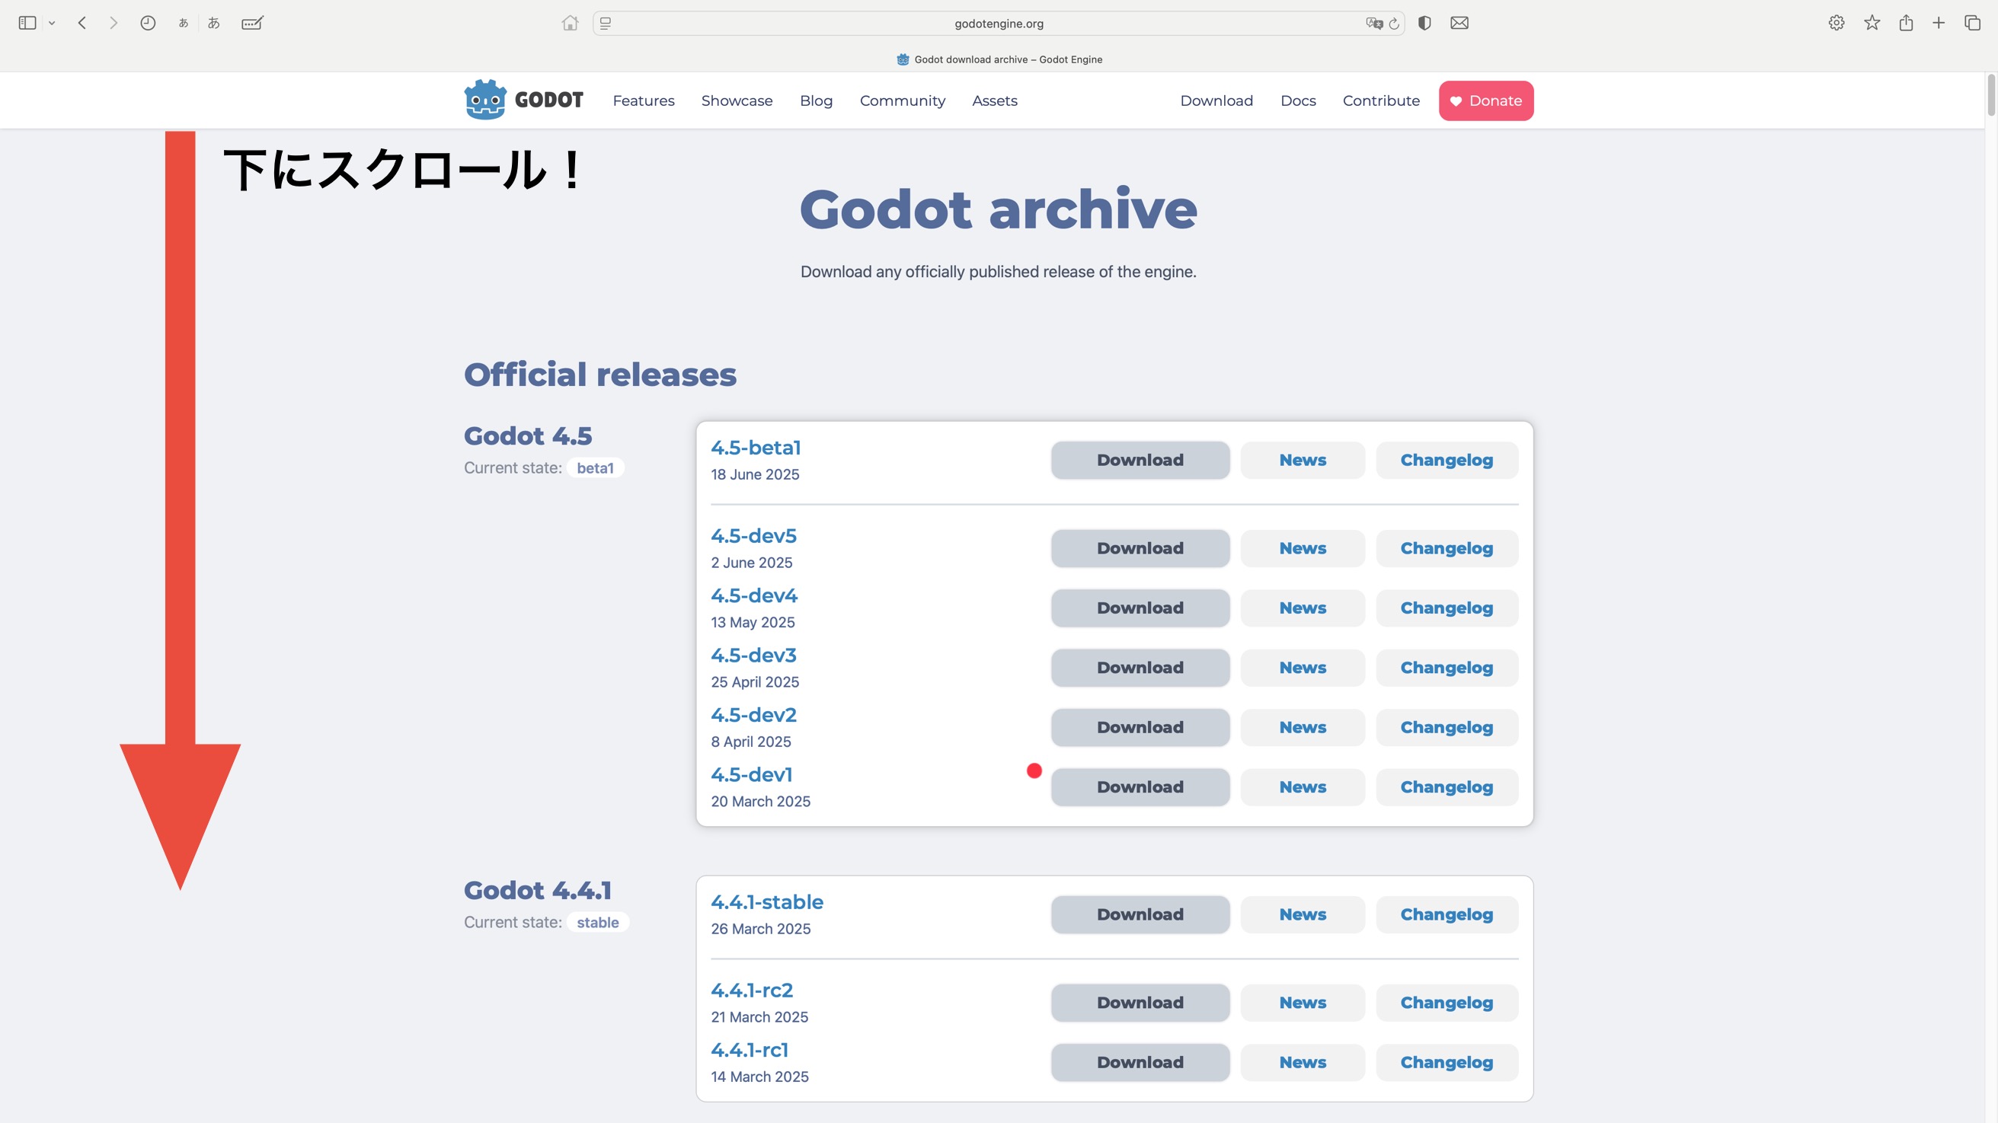Image resolution: width=1998 pixels, height=1123 pixels.
Task: Click the share icon in toolbar
Action: (x=1906, y=24)
